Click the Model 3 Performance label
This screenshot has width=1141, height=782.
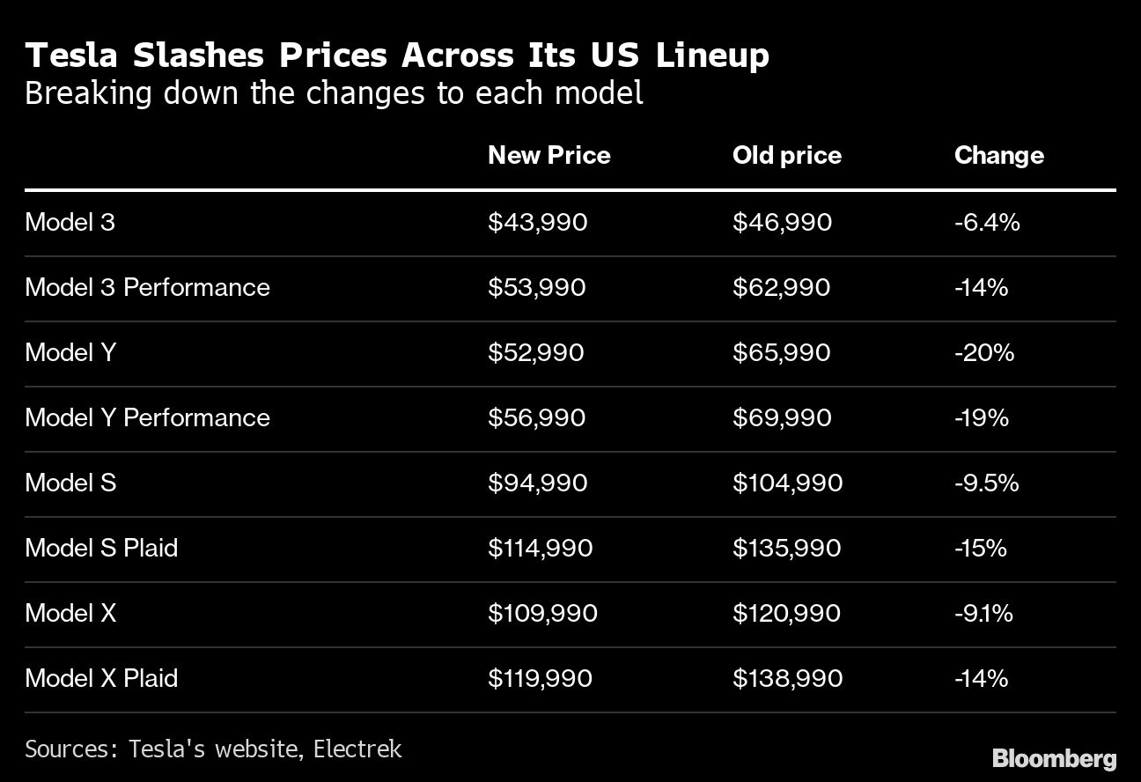147,287
